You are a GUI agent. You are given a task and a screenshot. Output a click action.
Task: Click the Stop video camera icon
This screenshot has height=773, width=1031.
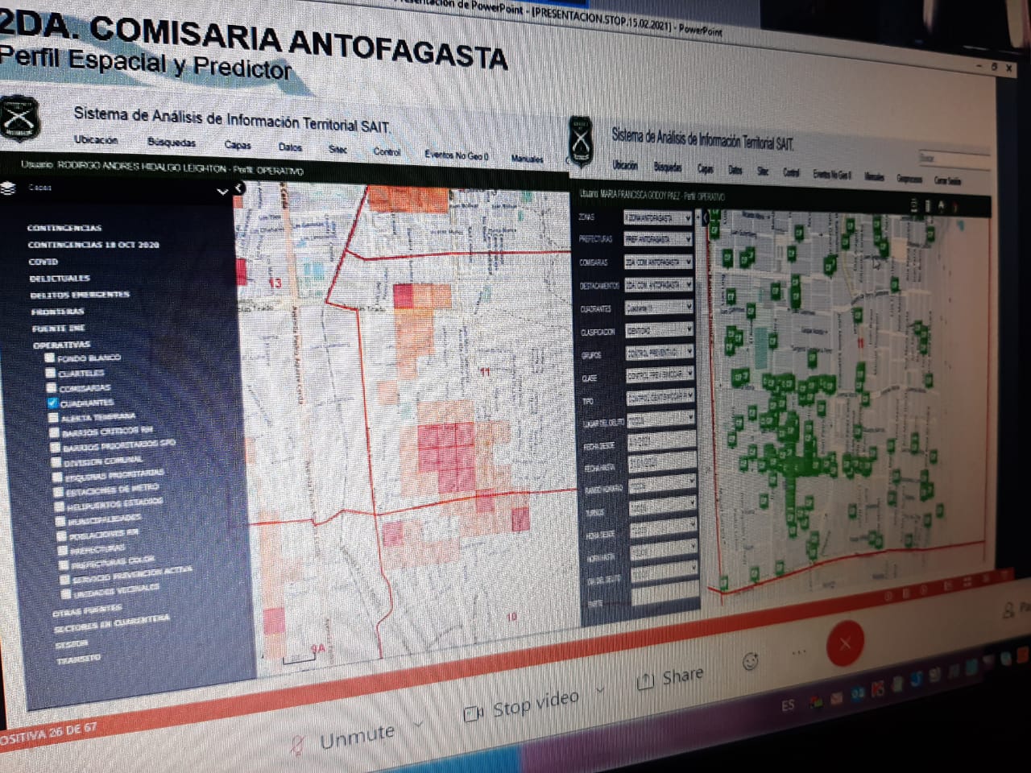pos(474,713)
